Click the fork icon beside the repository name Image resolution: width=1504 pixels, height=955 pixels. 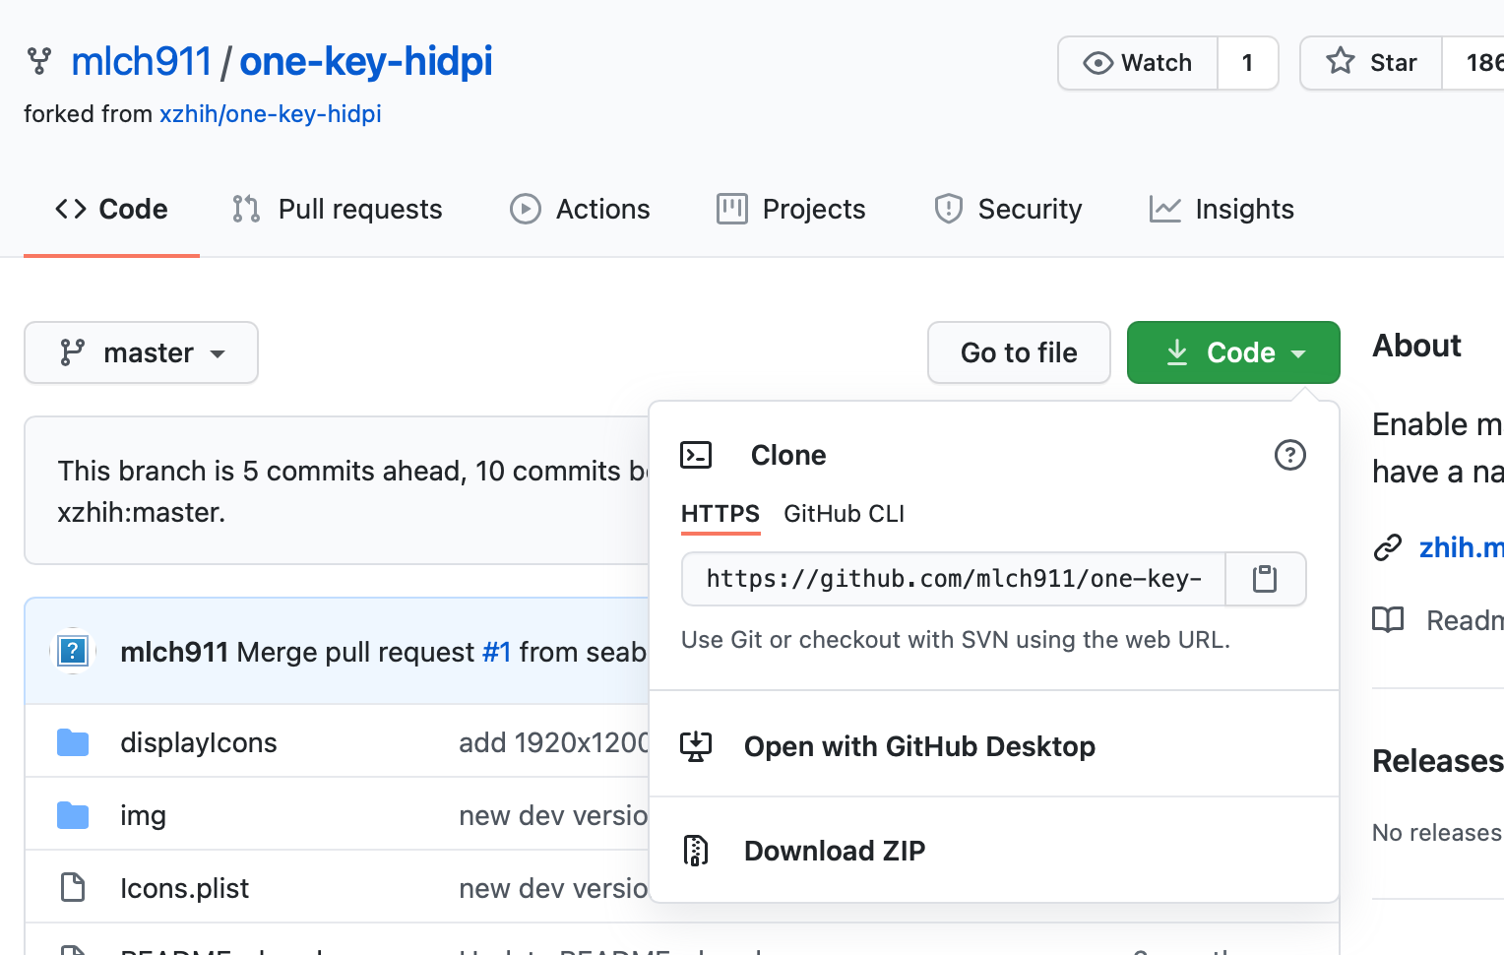pos(38,62)
